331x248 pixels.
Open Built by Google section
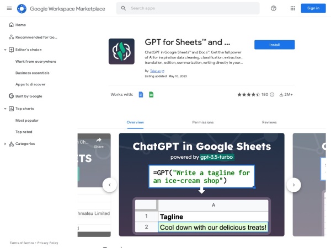(29, 96)
